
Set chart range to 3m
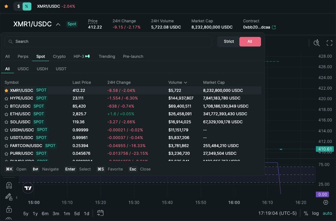56,214
